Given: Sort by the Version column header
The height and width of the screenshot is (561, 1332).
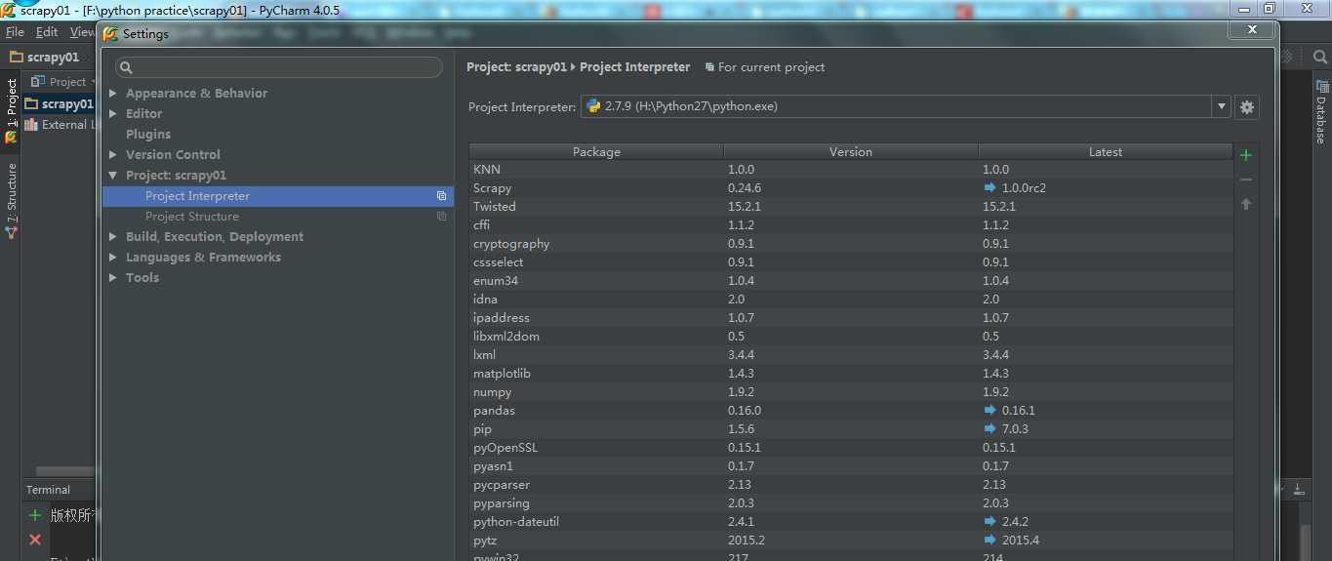Looking at the screenshot, I should pos(851,152).
